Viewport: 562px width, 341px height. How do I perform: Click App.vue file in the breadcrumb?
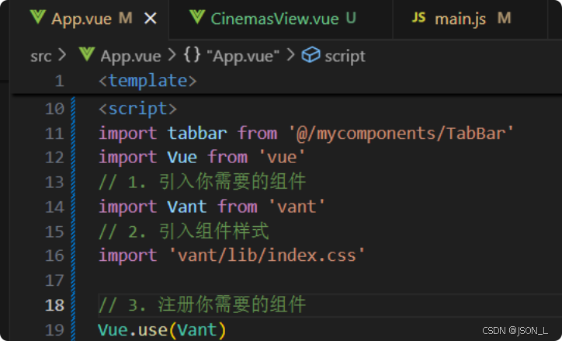[130, 56]
